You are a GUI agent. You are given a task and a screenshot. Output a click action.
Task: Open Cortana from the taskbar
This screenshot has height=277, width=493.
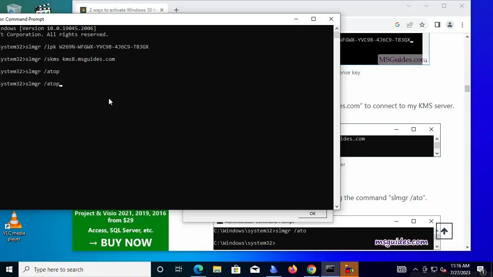point(160,269)
